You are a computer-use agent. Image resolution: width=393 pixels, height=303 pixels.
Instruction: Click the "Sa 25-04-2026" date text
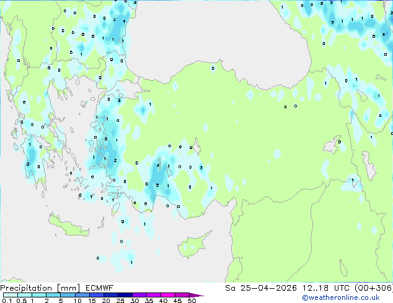261,288
